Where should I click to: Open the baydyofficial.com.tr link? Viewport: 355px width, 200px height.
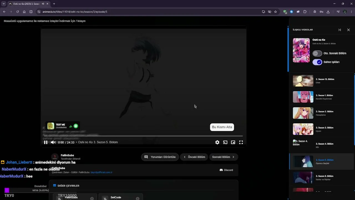[x=102, y=172]
